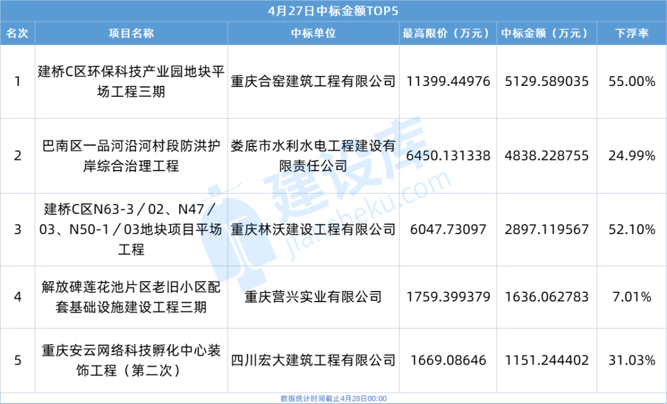Image resolution: width=667 pixels, height=404 pixels.
Task: Click company '四川宏大建筑工程有限公司'
Action: (x=313, y=360)
